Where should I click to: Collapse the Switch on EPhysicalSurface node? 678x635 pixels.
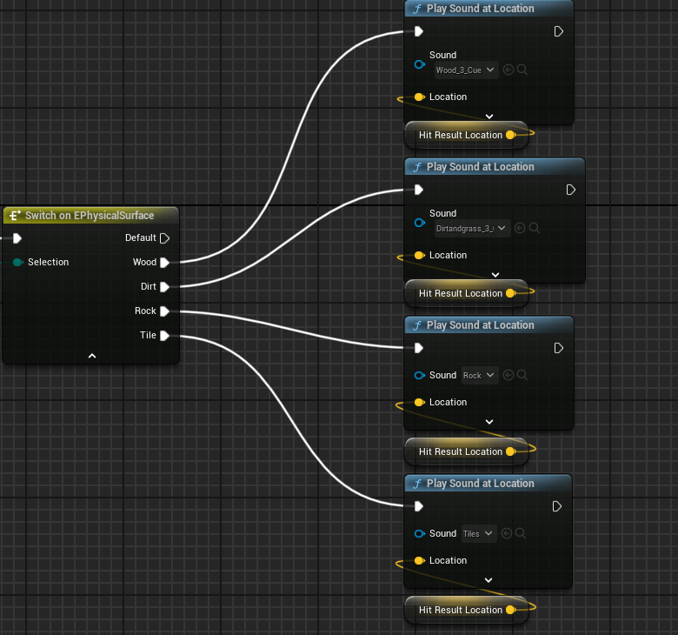[91, 356]
